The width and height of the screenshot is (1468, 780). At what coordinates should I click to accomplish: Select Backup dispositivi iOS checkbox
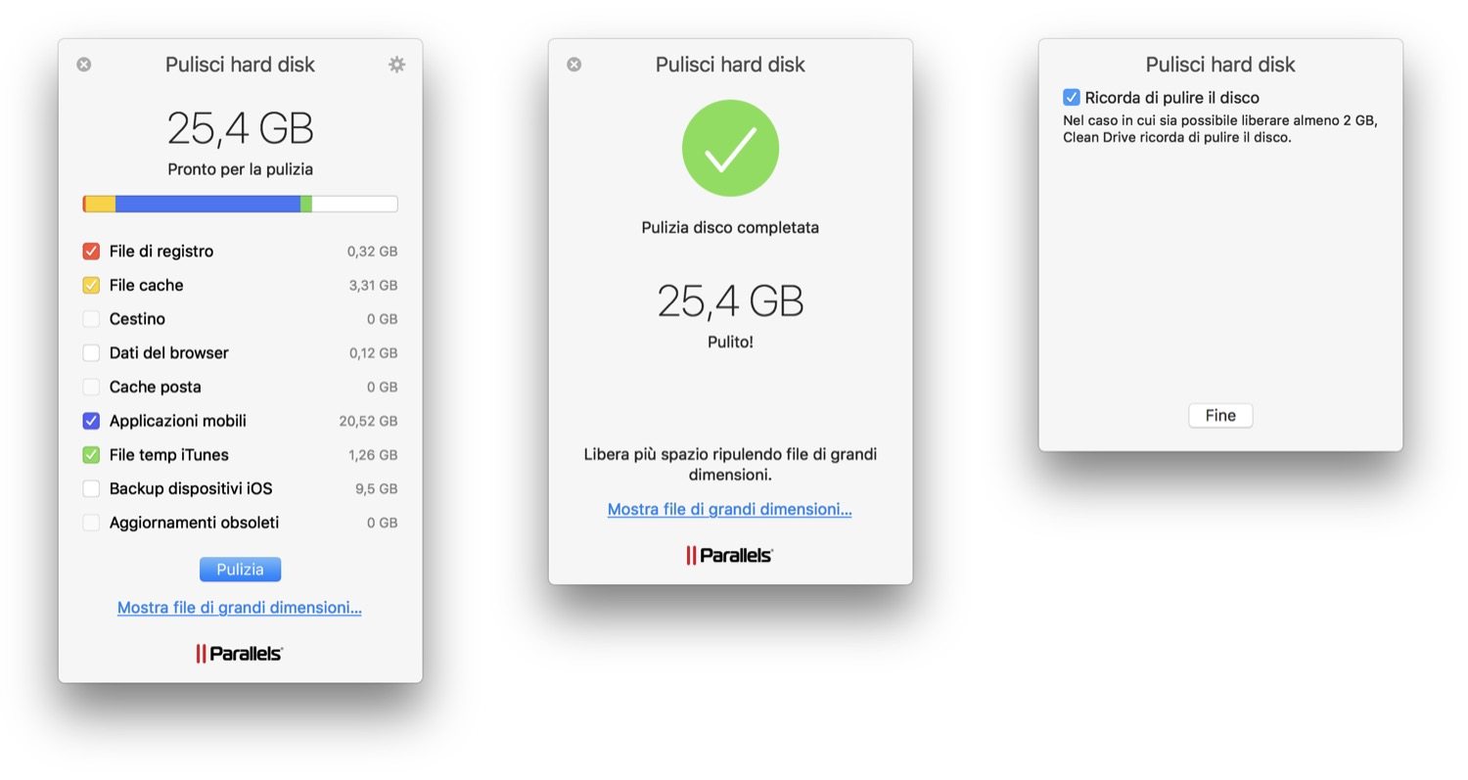tap(91, 488)
